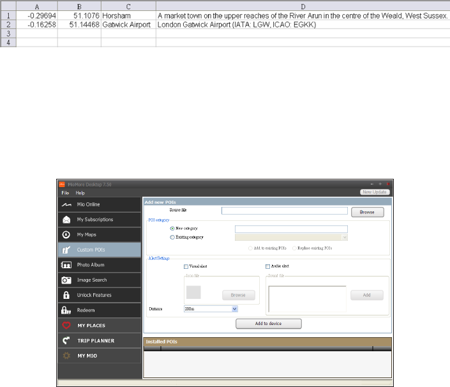
Task: Click the Add new POIs panel title
Action: (160, 202)
